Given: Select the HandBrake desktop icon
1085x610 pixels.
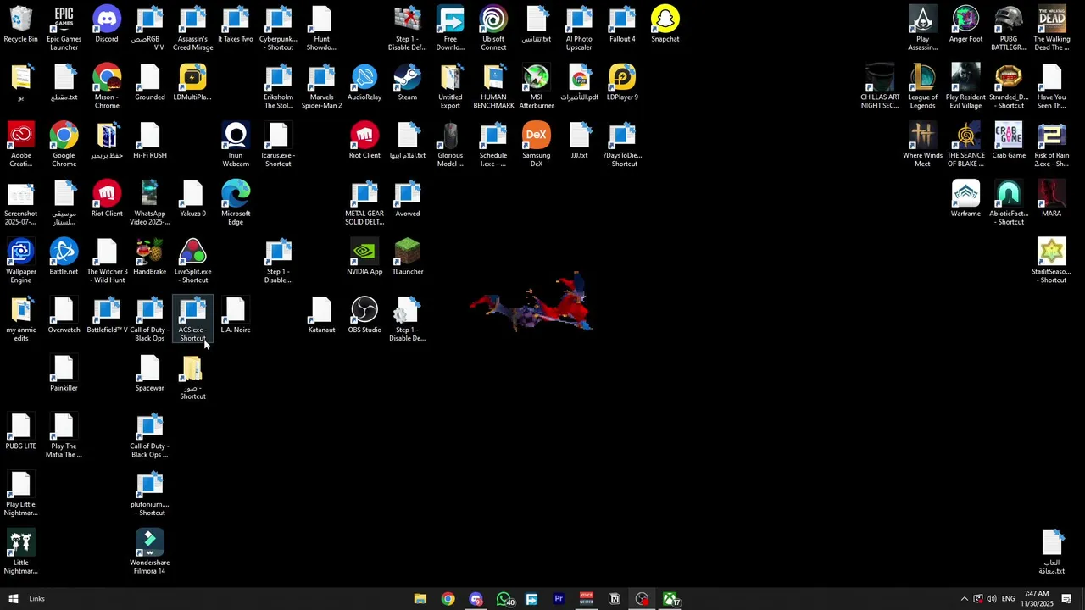Looking at the screenshot, I should point(150,258).
